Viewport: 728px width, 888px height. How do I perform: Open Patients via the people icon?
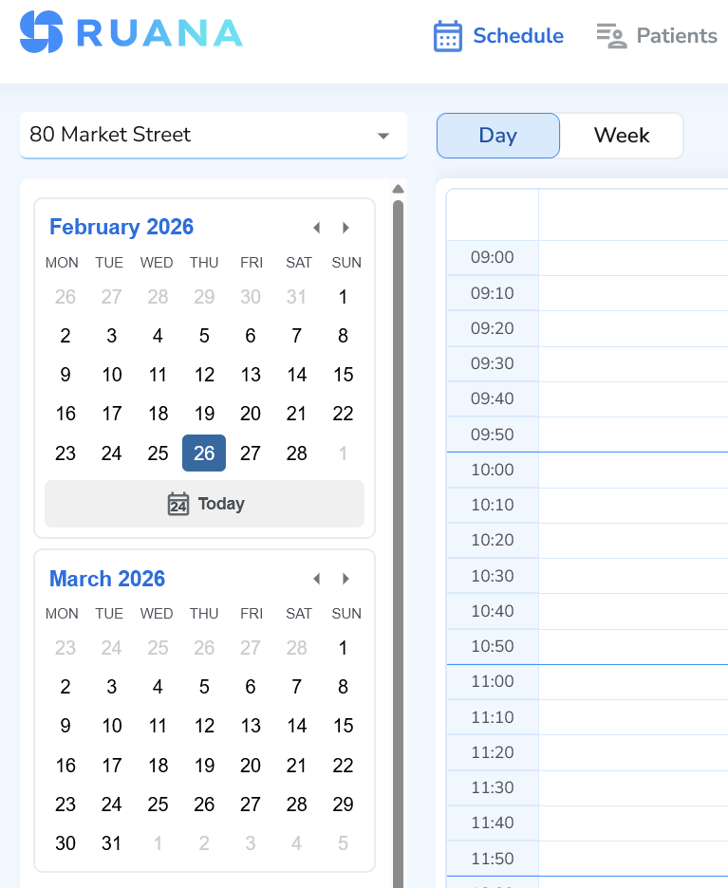point(610,35)
